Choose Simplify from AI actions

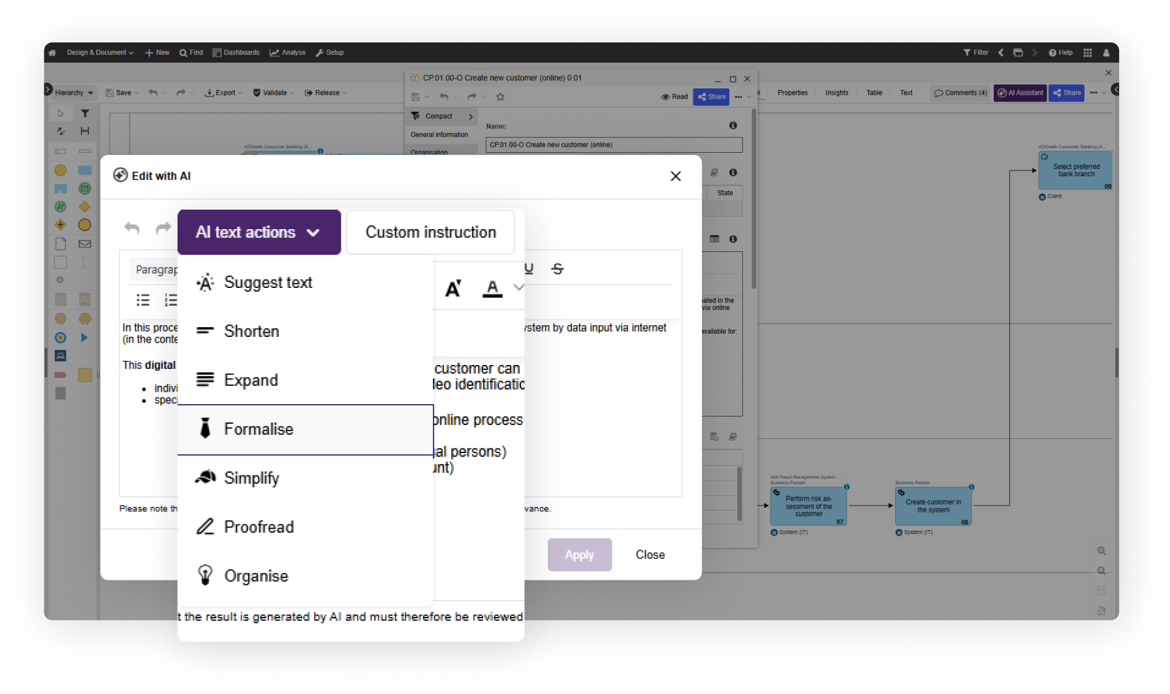coord(305,479)
